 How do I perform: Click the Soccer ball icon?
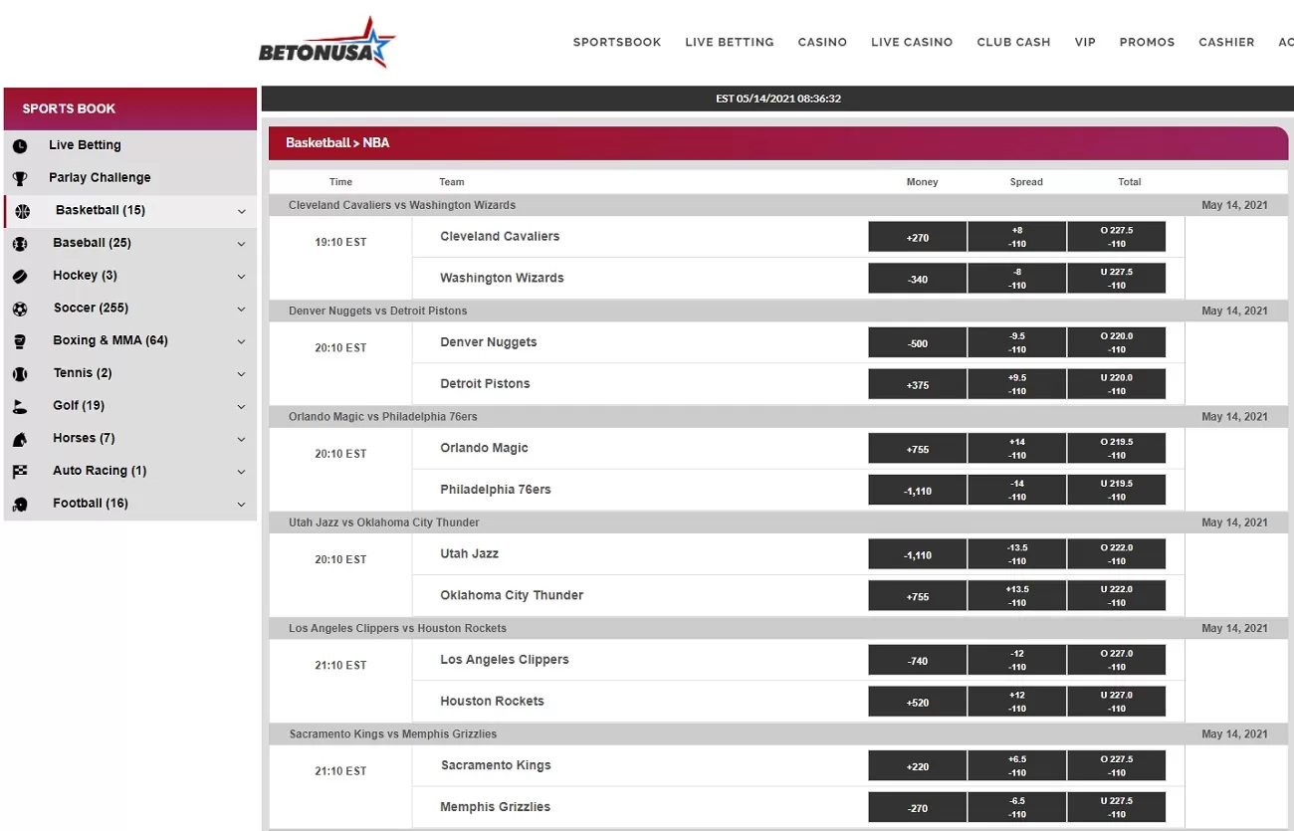tap(20, 310)
